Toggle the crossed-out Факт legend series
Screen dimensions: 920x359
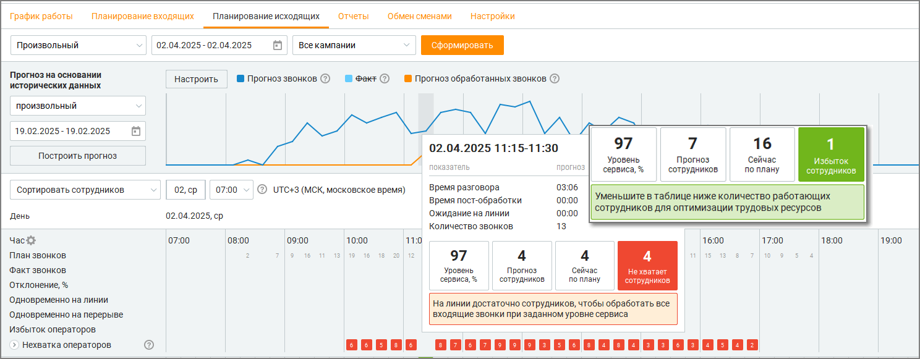pyautogui.click(x=360, y=78)
